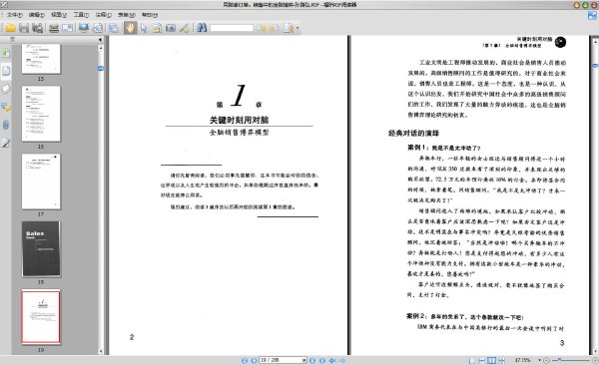This screenshot has width=599, height=365.
Task: Open the 编辑 (Edit) menu
Action: click(x=37, y=15)
